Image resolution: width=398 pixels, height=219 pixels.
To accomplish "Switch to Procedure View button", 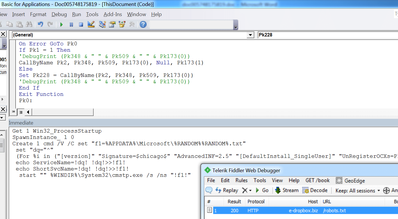I will click(13, 112).
